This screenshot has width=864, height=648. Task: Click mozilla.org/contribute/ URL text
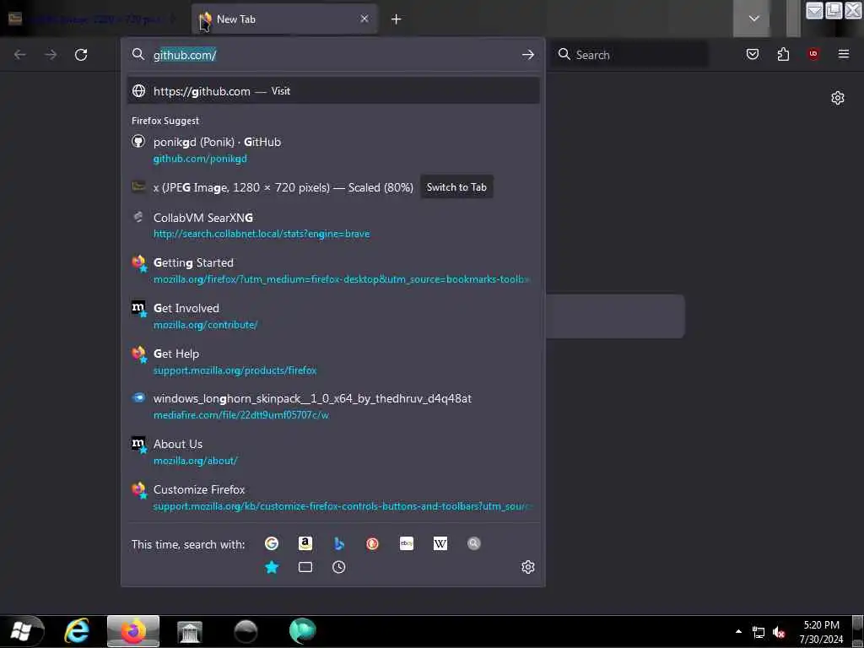tap(206, 325)
